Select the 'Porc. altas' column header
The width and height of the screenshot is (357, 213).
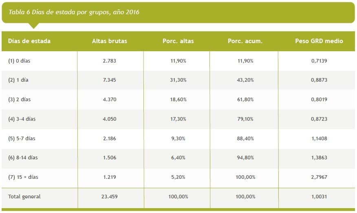tap(177, 41)
